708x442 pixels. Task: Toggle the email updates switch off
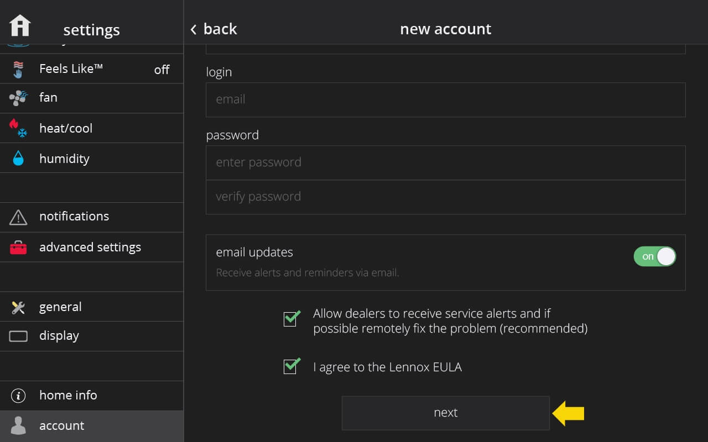click(655, 256)
